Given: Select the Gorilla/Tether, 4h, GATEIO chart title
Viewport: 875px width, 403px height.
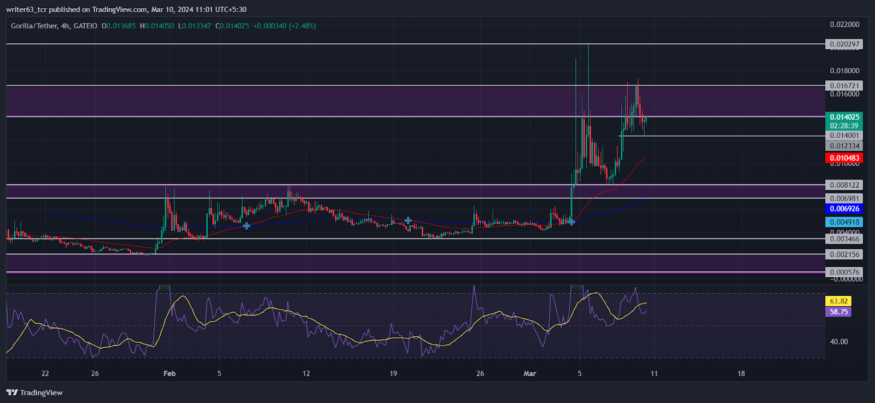Looking at the screenshot, I should 54,26.
